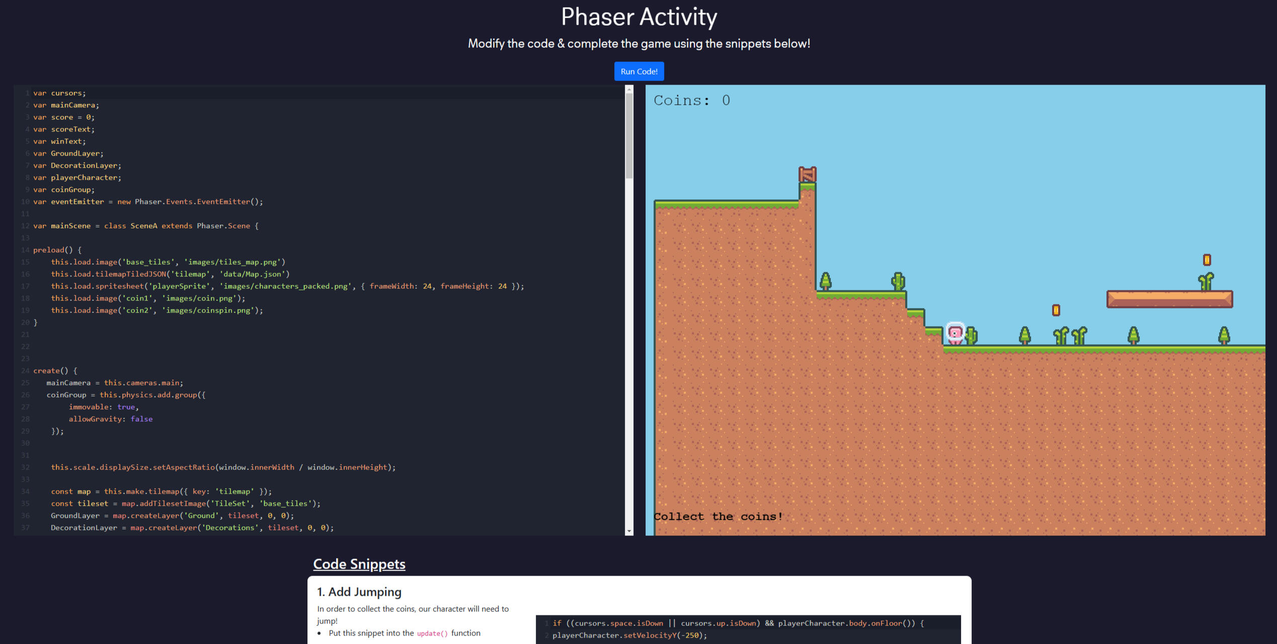
Task: Click the Code Snippets heading
Action: 359,564
